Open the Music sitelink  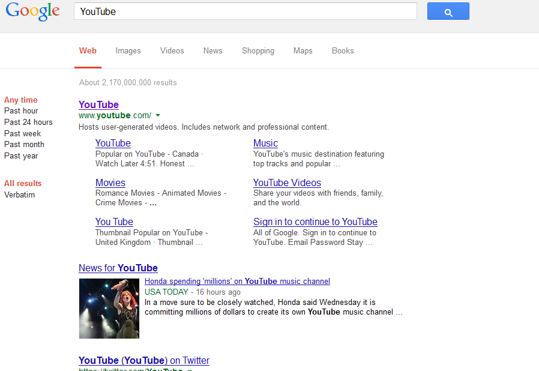pos(265,143)
